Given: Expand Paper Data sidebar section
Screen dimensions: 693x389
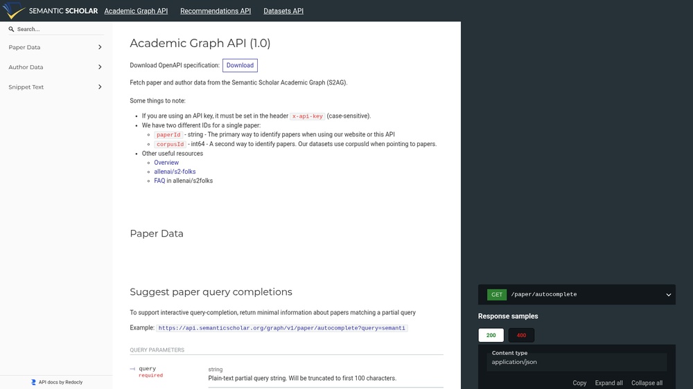Looking at the screenshot, I should [55, 47].
